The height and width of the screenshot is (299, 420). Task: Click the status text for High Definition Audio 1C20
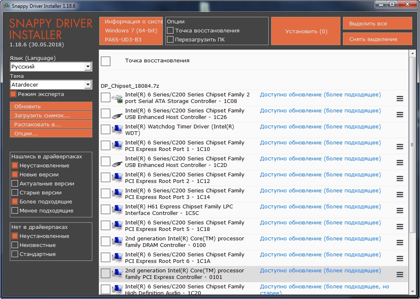(x=324, y=289)
